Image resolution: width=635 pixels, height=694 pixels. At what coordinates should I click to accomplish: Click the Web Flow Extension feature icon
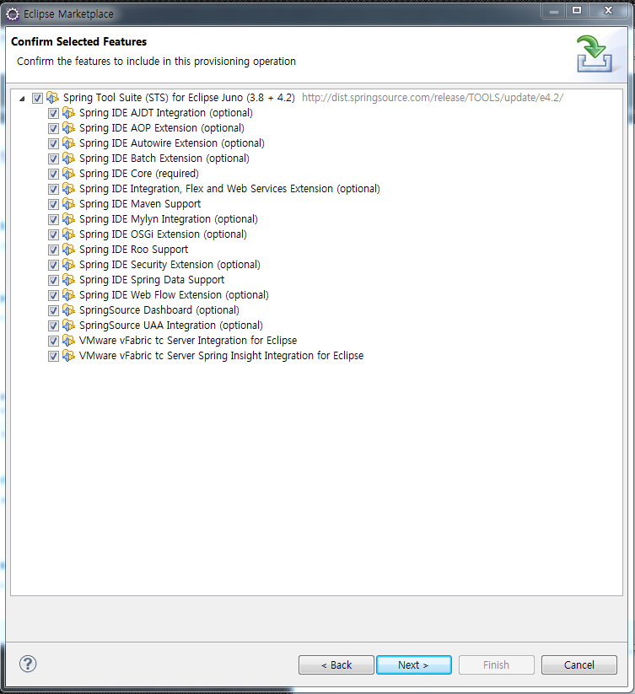click(x=68, y=295)
